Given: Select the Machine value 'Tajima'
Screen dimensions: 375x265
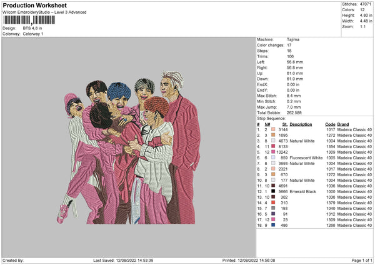Looking at the screenshot, I should coord(293,39).
